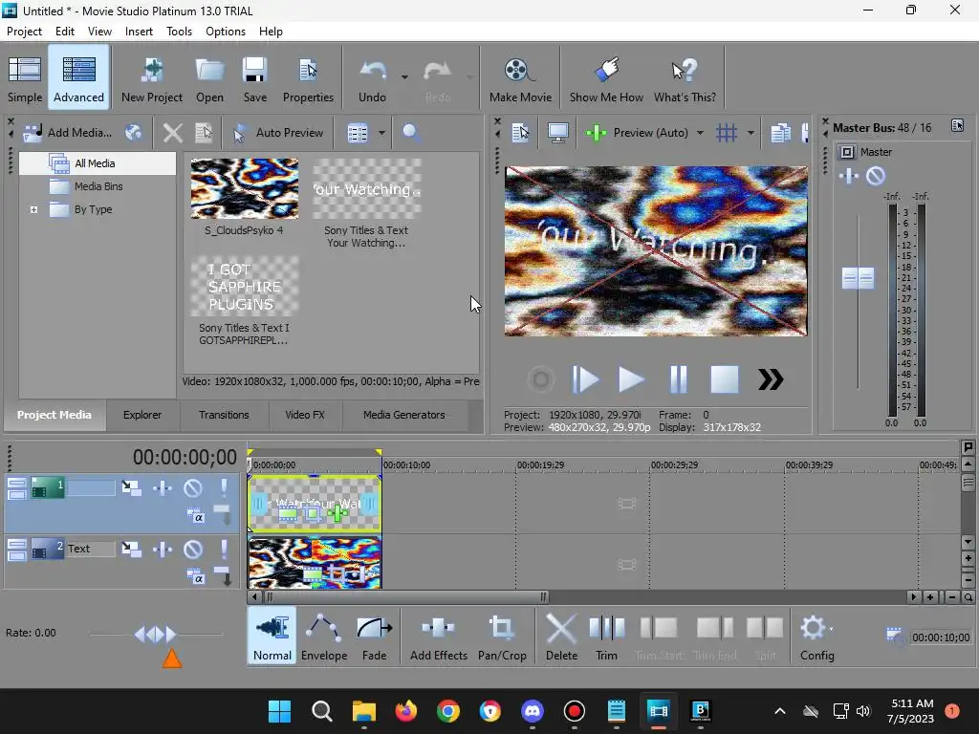
Task: Trim the selected event
Action: click(606, 637)
